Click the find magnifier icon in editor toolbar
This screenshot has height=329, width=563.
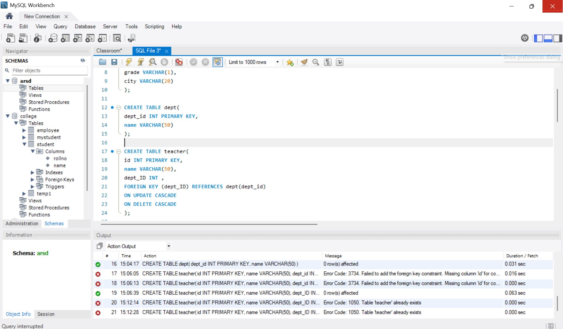click(x=316, y=62)
